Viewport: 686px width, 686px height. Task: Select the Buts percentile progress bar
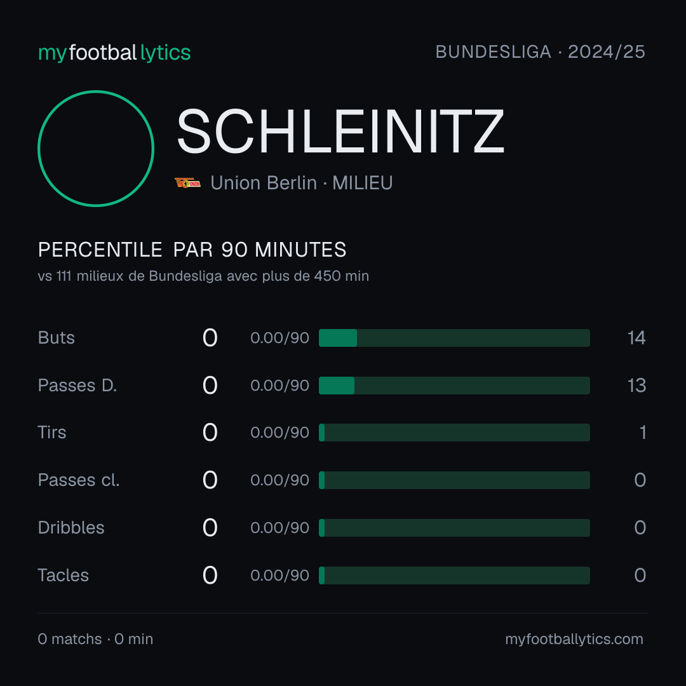pyautogui.click(x=454, y=338)
